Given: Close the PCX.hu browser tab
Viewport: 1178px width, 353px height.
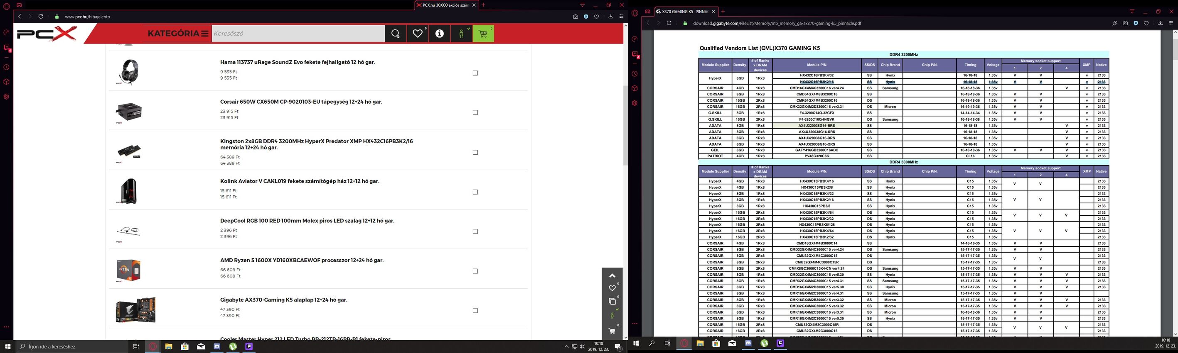Looking at the screenshot, I should tap(474, 5).
